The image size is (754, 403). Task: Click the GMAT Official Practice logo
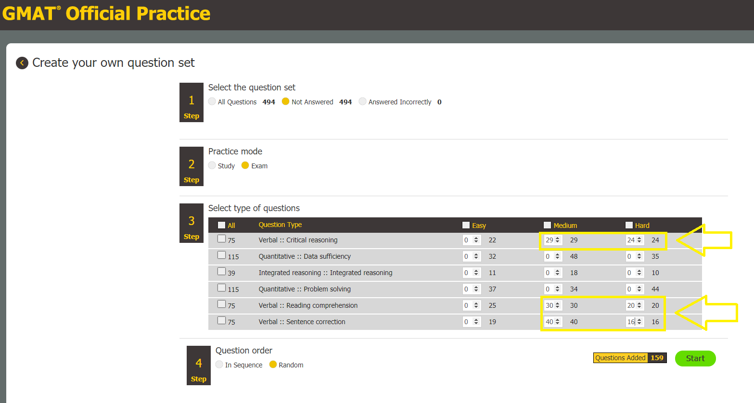click(106, 13)
